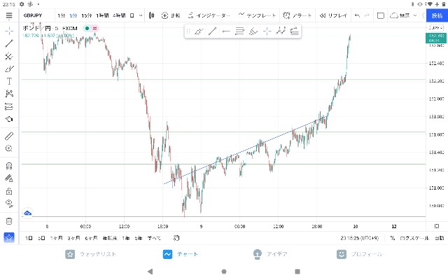The width and height of the screenshot is (448, 280).
Task: Select the brush tool in left sidebar
Action: coord(9,69)
